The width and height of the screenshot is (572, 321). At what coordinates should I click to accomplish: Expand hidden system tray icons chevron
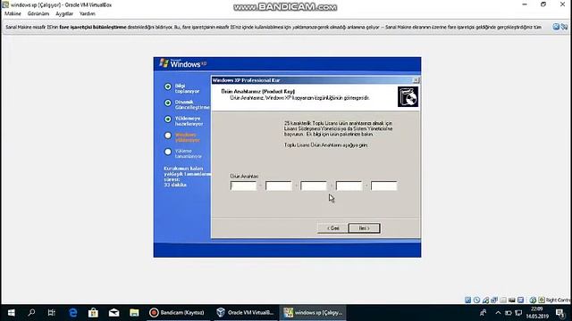498,313
